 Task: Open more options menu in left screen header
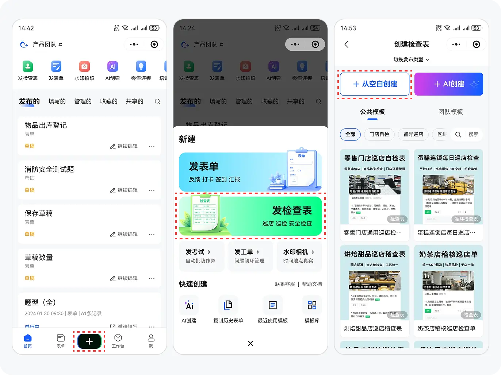(x=134, y=44)
